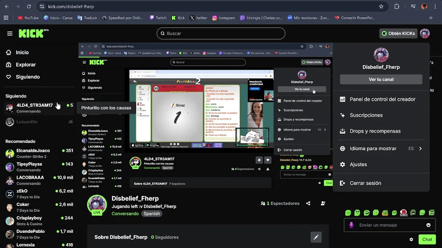Open chat settings gear icon
Image resolution: width=442 pixels, height=248 pixels.
[x=411, y=239]
